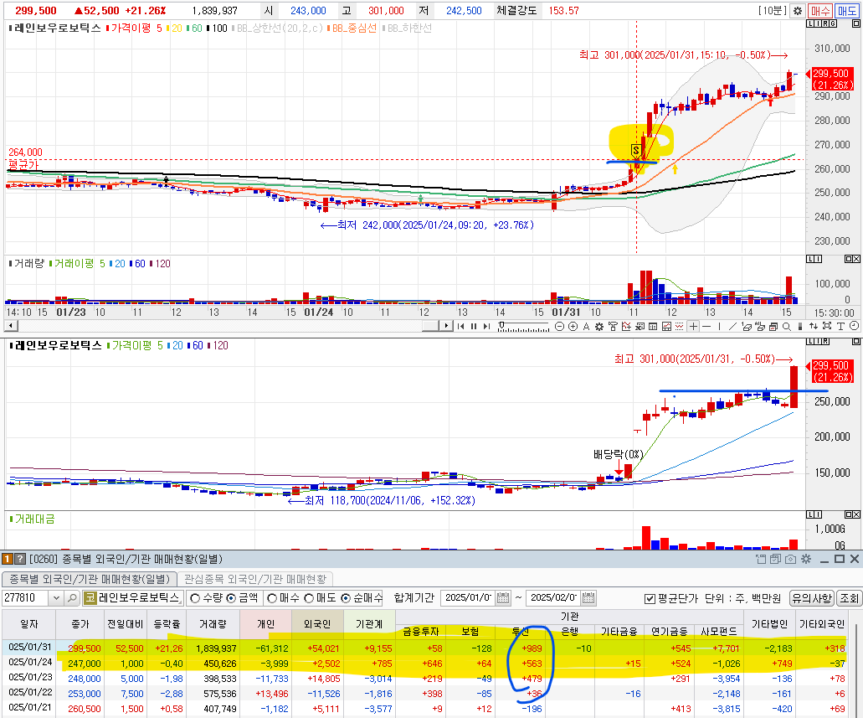Click the erase all drawings icon
The height and width of the screenshot is (718, 863).
(759, 326)
